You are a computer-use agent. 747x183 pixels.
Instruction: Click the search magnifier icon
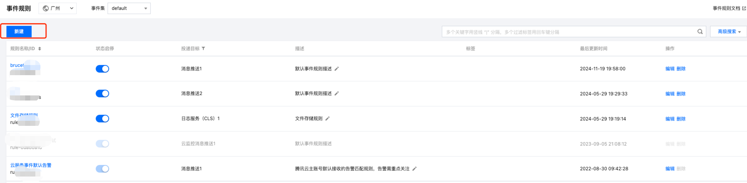(x=700, y=32)
